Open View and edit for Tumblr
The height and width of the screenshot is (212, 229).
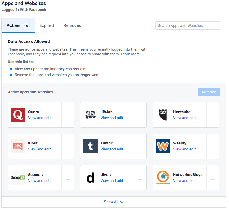coord(112,149)
